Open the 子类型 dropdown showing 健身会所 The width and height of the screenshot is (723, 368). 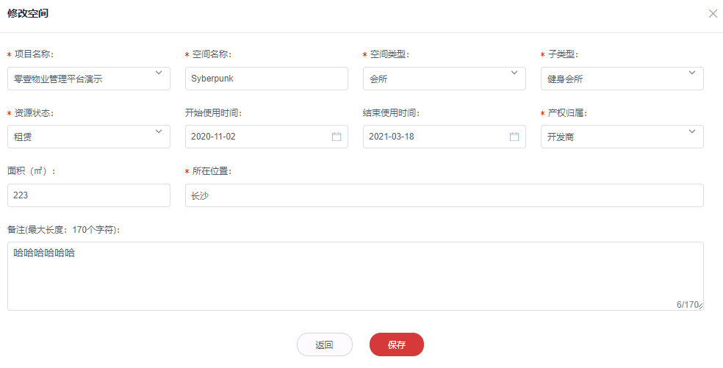click(622, 79)
